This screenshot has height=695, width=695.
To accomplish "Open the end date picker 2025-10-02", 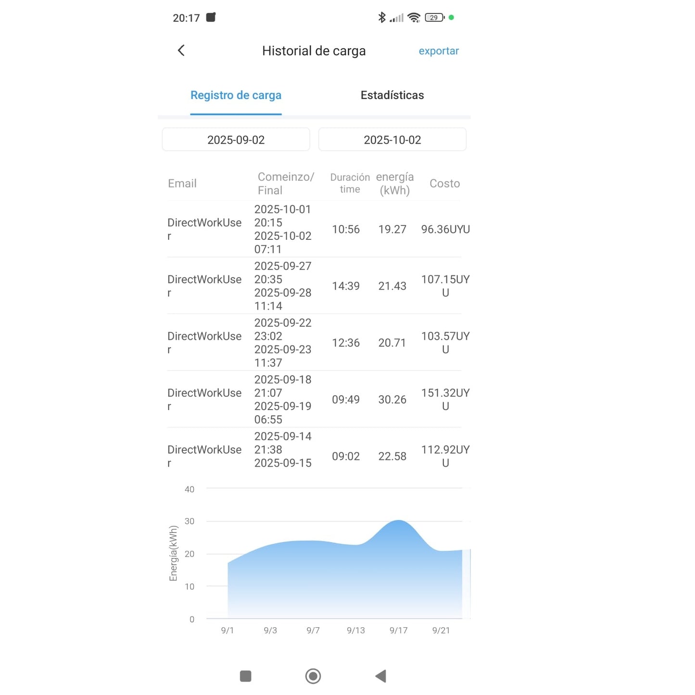I will 392,140.
